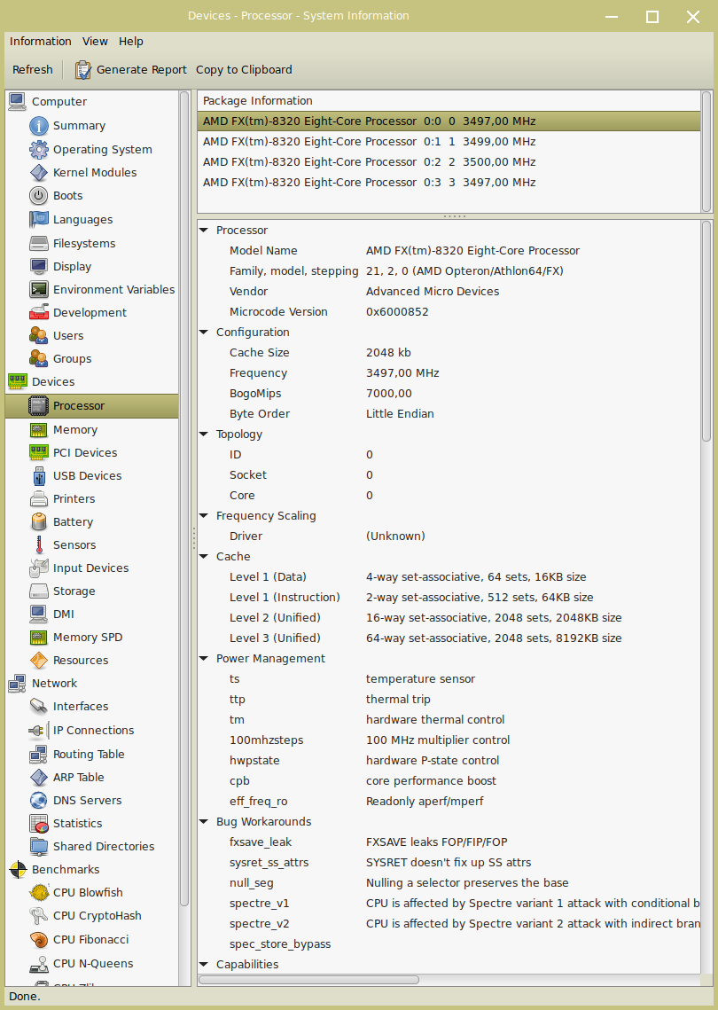Click the Boots power icon
This screenshot has width=718, height=1010.
pos(39,196)
